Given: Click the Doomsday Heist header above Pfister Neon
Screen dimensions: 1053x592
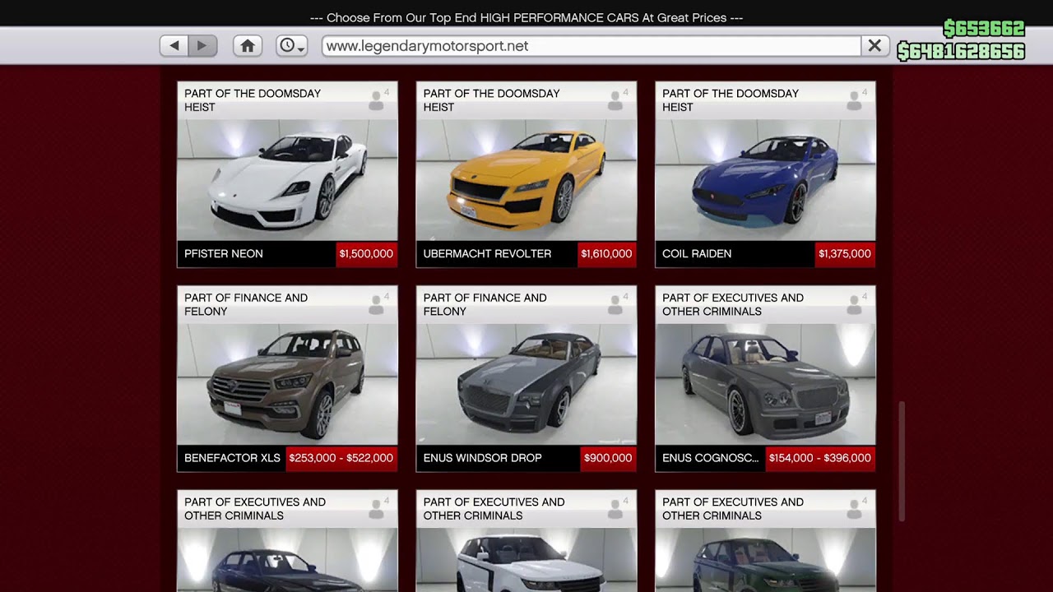Looking at the screenshot, I should tap(253, 100).
